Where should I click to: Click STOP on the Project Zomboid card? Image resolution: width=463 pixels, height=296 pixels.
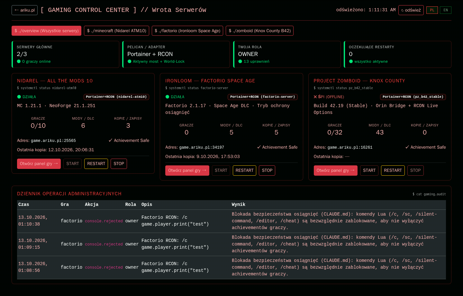click(415, 171)
